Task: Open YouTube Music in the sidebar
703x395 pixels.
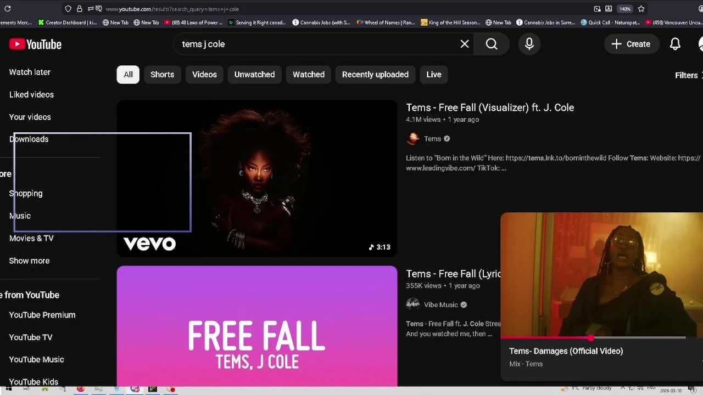Action: [x=36, y=359]
